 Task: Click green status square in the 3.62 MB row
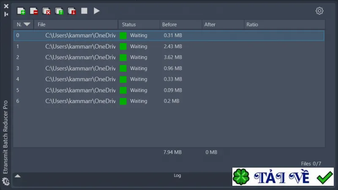pyautogui.click(x=123, y=57)
